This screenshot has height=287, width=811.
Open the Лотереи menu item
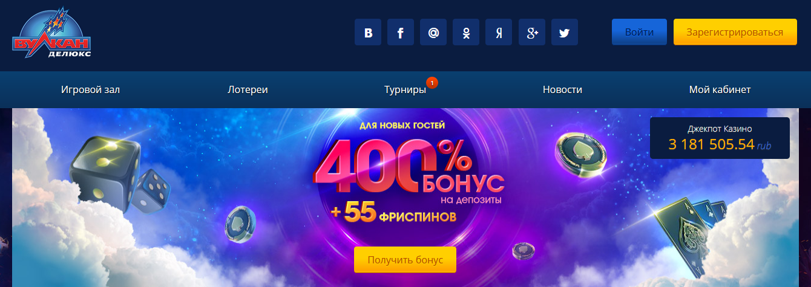click(x=248, y=89)
